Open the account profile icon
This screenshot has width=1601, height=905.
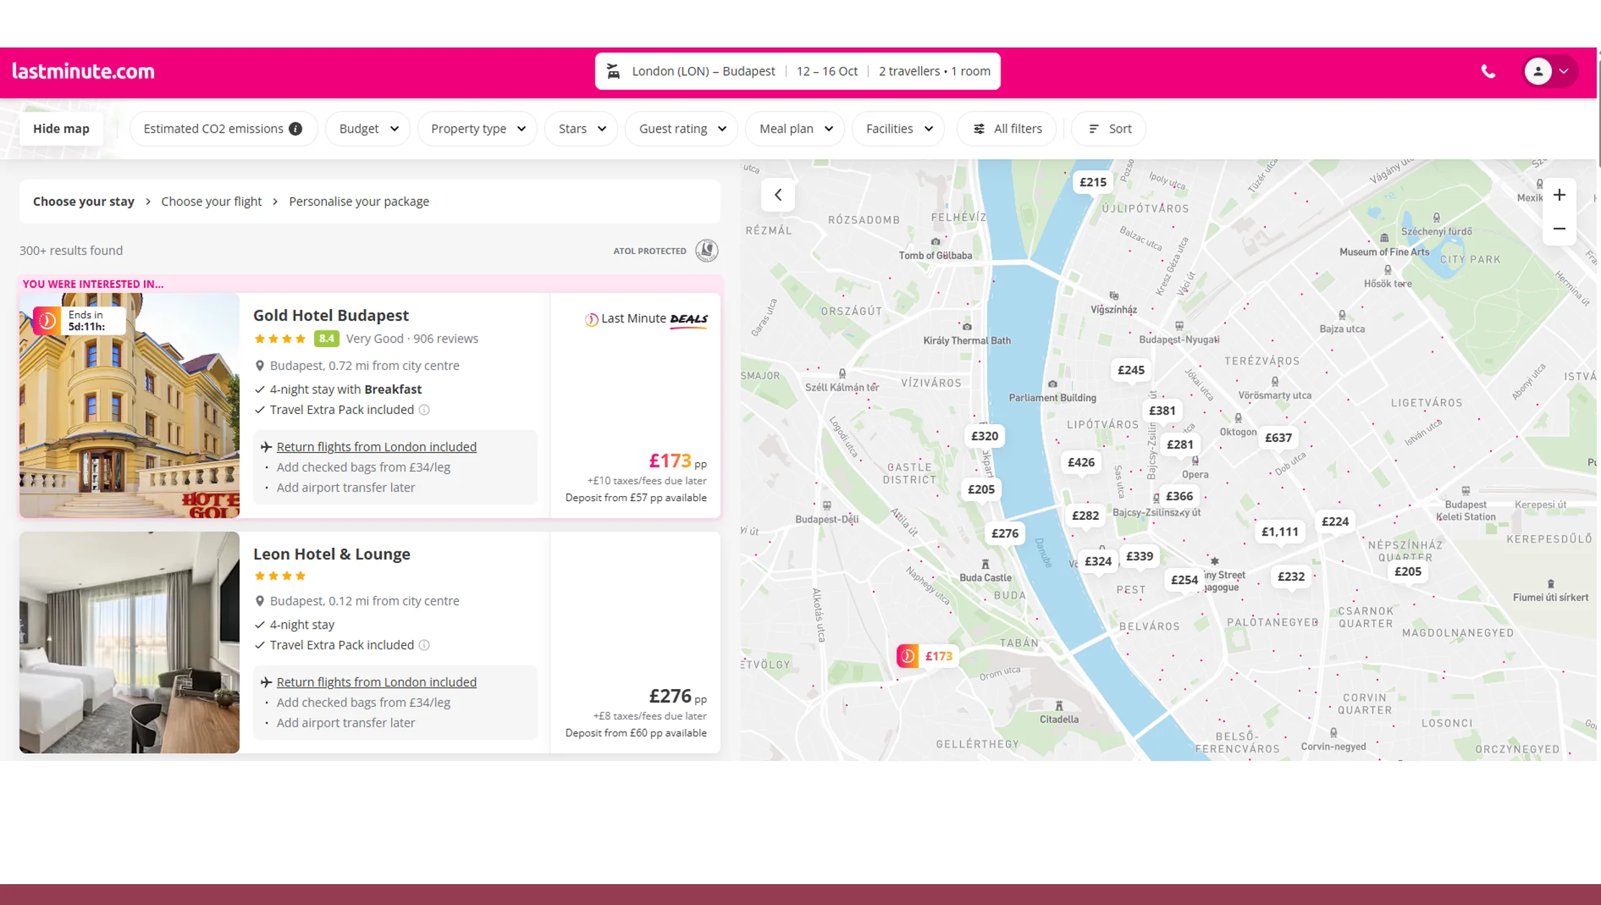click(x=1537, y=71)
